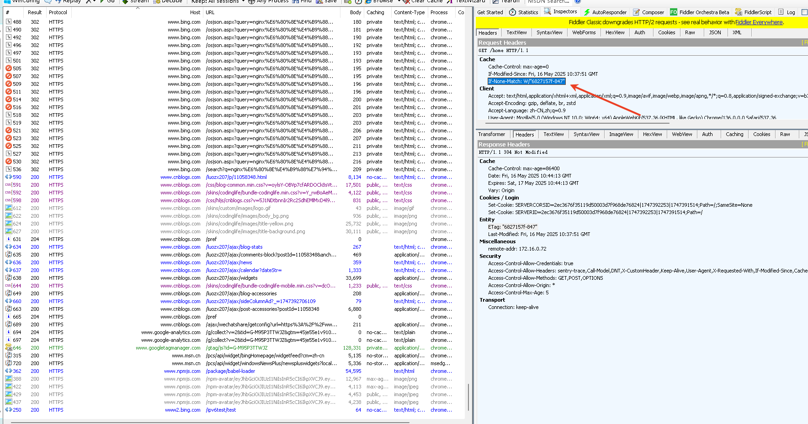Click the image icon of session 437
808x424 pixels.
pos(8,402)
